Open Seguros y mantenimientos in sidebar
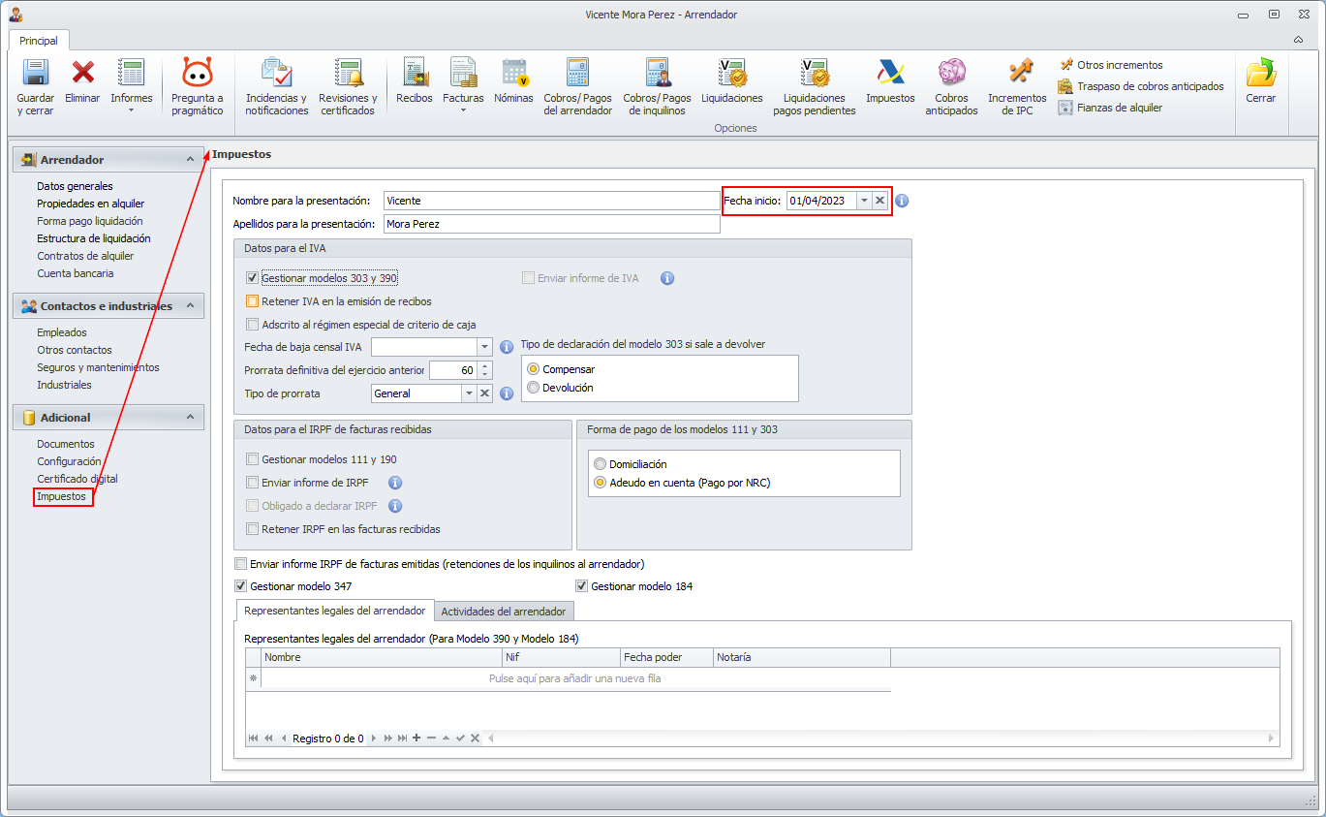This screenshot has width=1326, height=817. [98, 367]
